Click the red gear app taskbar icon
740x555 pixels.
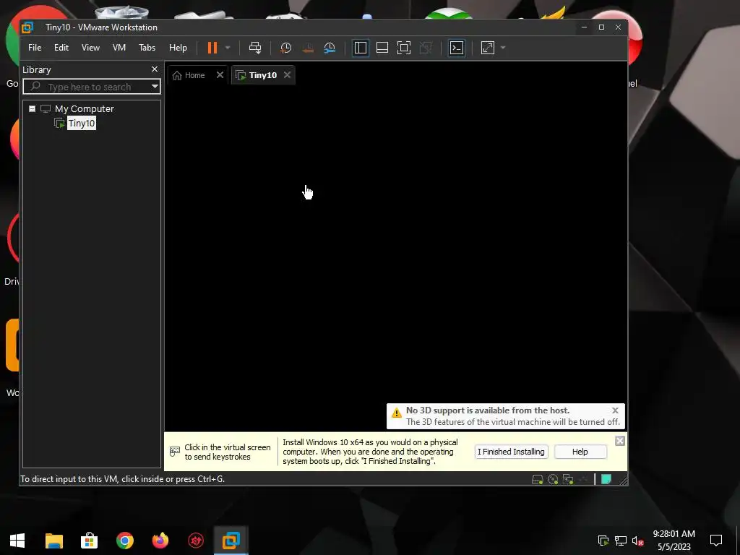tap(196, 541)
